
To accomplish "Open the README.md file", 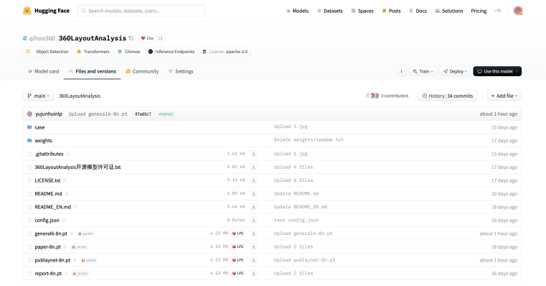I will 48,193.
